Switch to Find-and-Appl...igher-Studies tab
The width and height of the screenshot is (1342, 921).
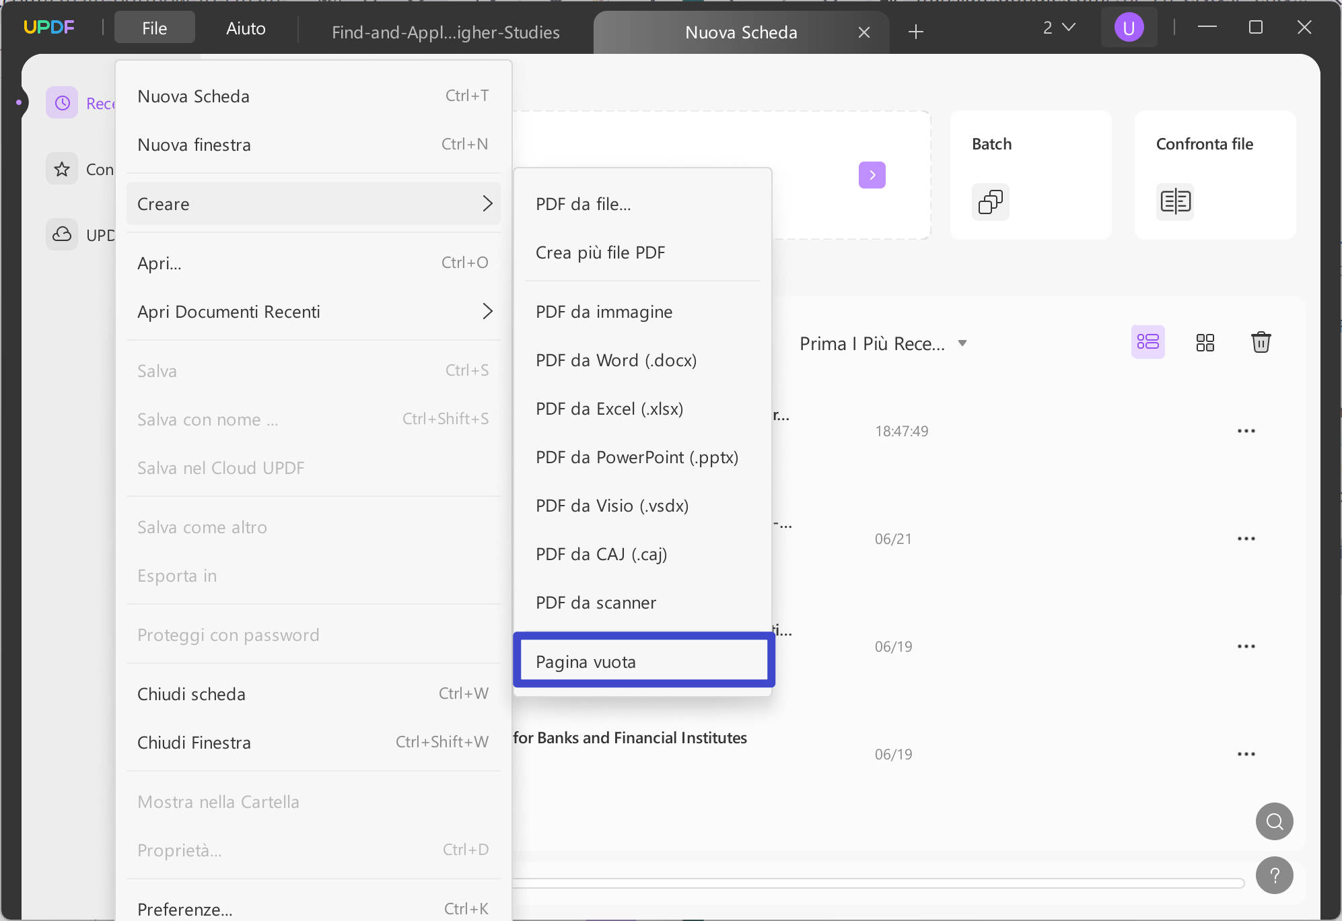pyautogui.click(x=446, y=32)
